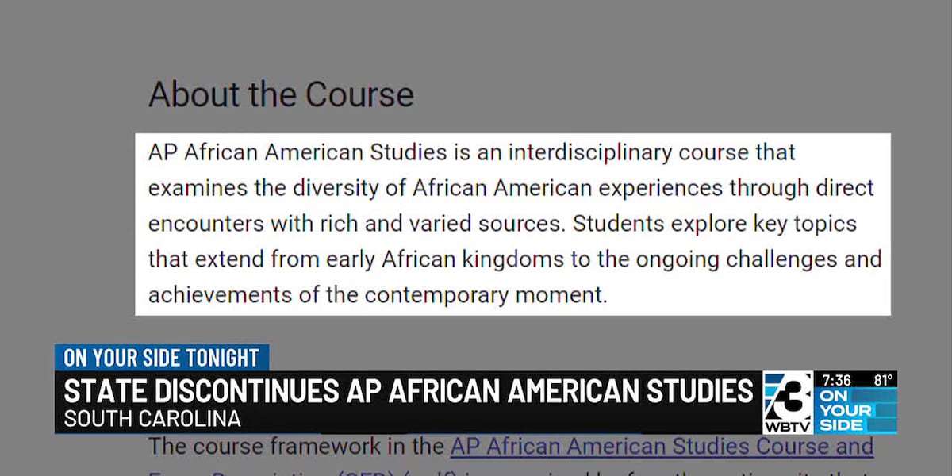The height and width of the screenshot is (476, 952).
Task: Click the WBTV 3 station logo
Action: tap(788, 403)
